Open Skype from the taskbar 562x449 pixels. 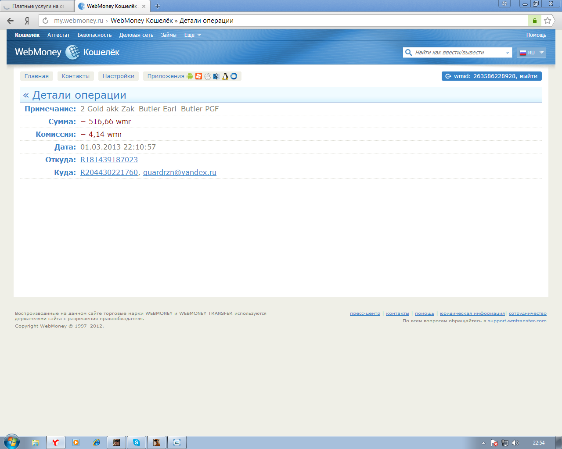tap(137, 442)
